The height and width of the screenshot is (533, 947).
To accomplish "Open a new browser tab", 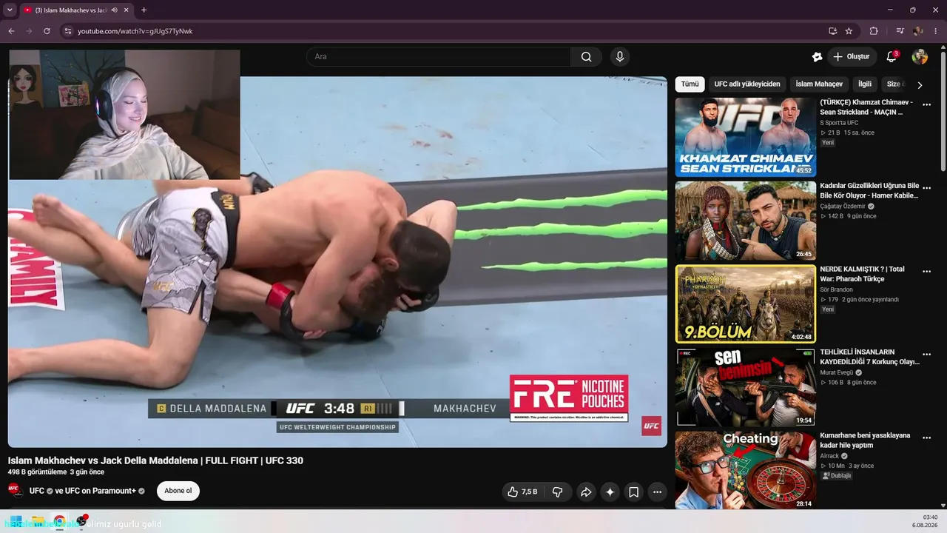I will [x=144, y=10].
